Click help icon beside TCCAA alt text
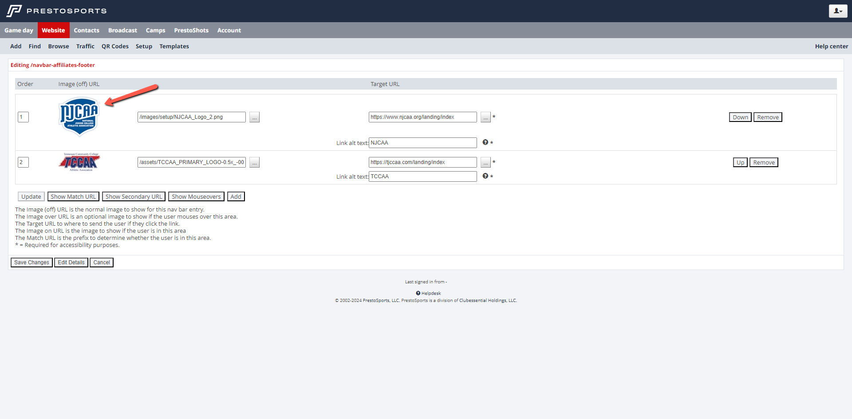 pos(485,176)
